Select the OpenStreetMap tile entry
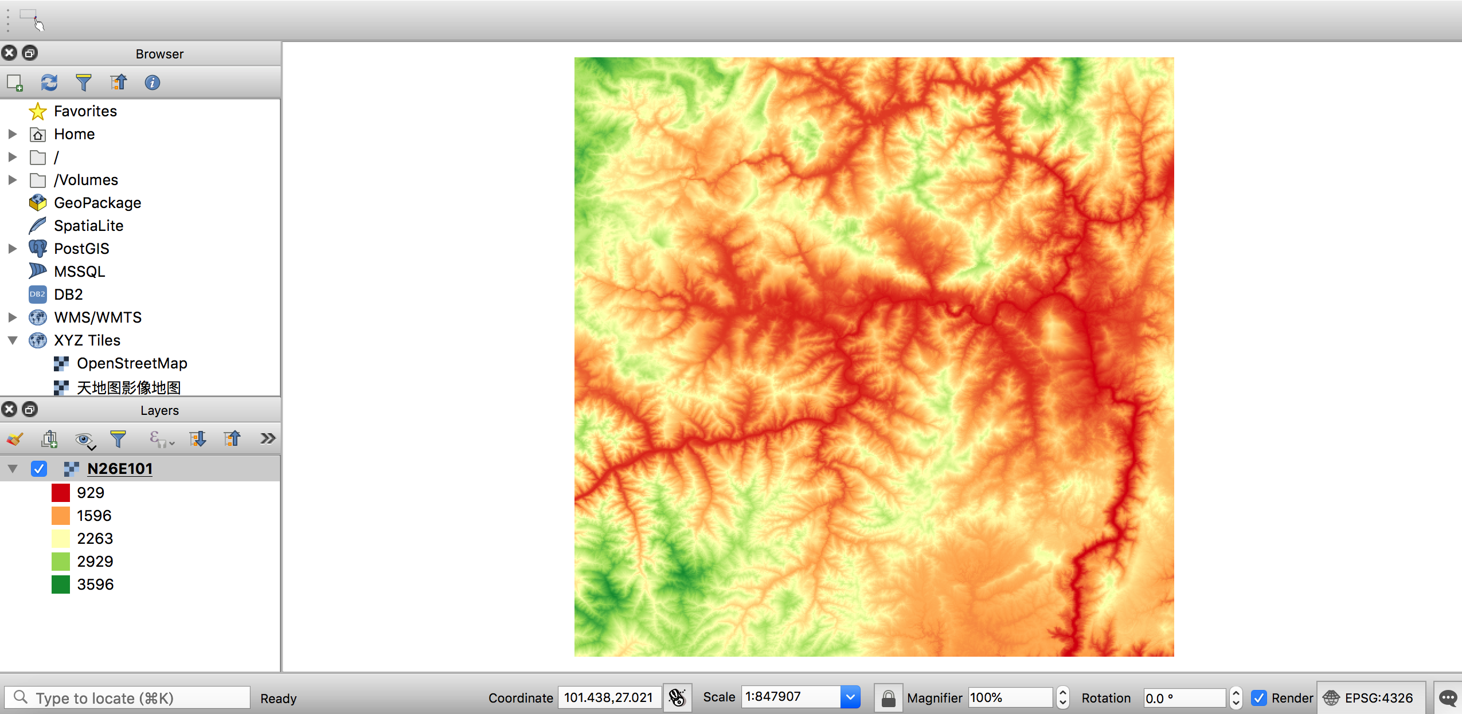The width and height of the screenshot is (1462, 714). (x=132, y=363)
